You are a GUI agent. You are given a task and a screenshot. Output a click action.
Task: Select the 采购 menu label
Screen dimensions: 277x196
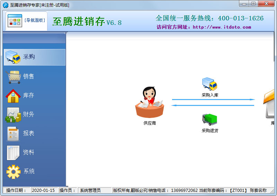[29, 57]
